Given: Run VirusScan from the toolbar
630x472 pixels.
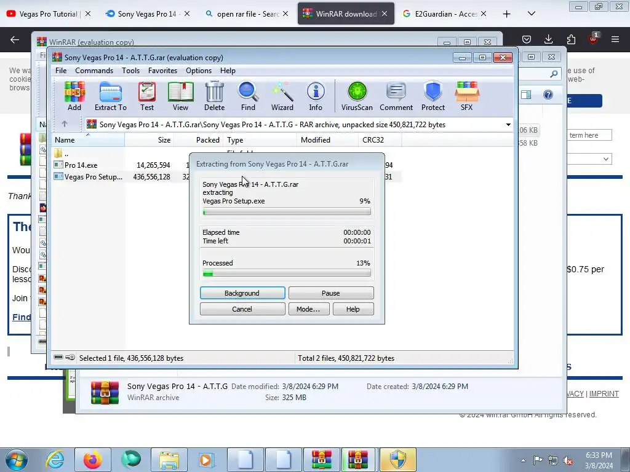Looking at the screenshot, I should (x=357, y=96).
